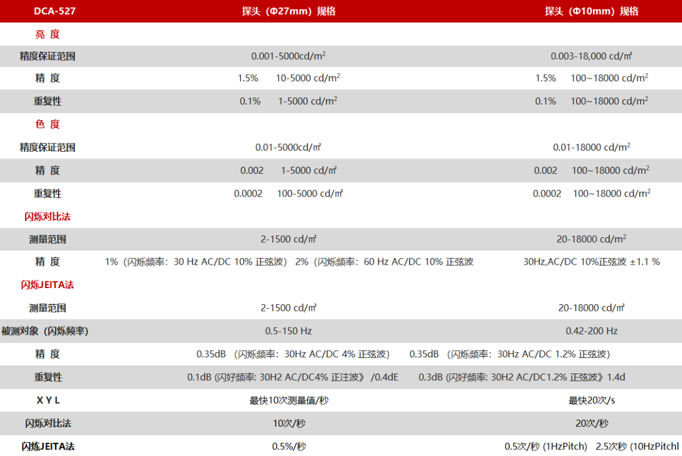Click the 0.01-5000cd/㎡ chromaticity range
Image resolution: width=682 pixels, height=456 pixels.
click(x=288, y=148)
